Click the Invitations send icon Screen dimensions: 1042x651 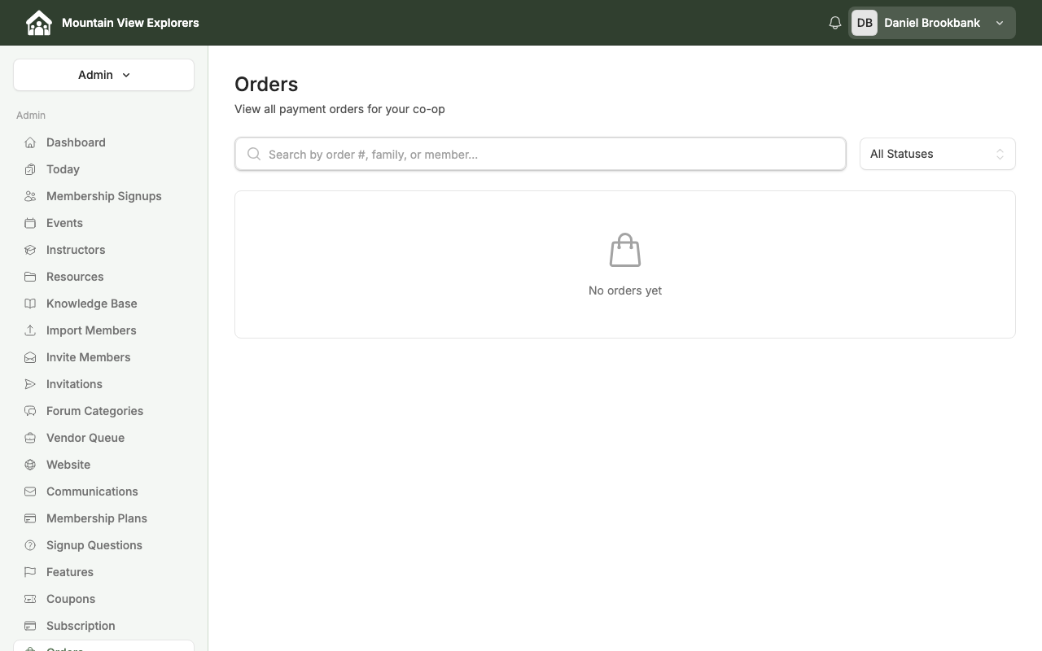point(30,384)
